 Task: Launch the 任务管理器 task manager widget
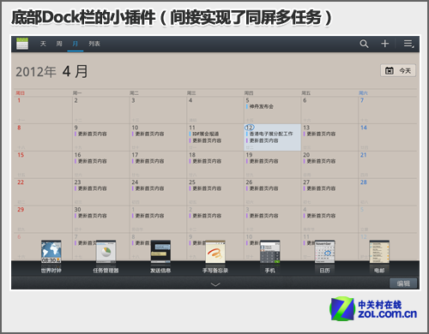[106, 256]
